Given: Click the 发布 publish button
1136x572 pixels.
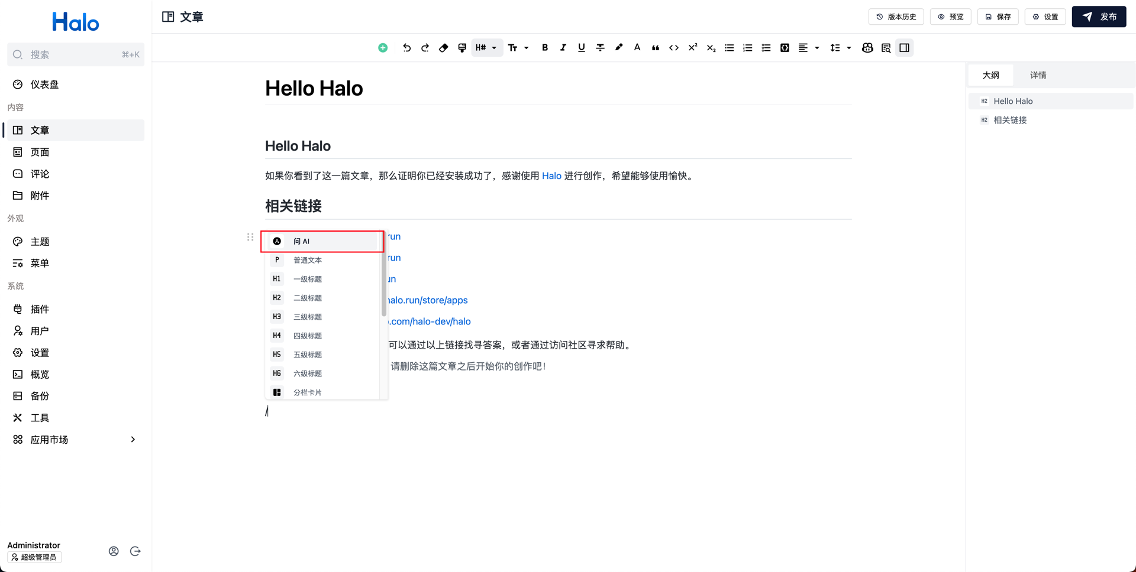Looking at the screenshot, I should 1099,17.
